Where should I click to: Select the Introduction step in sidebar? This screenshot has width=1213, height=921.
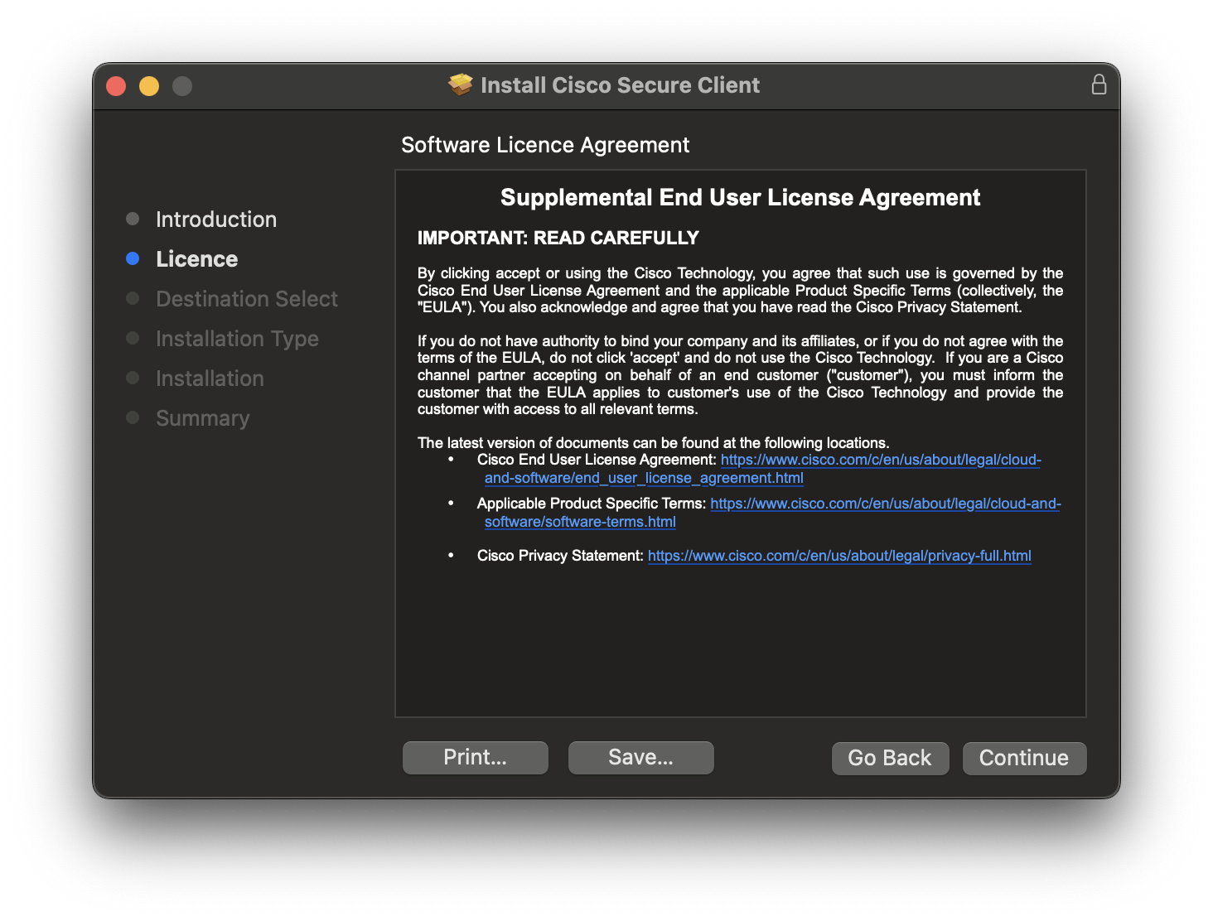click(x=216, y=219)
